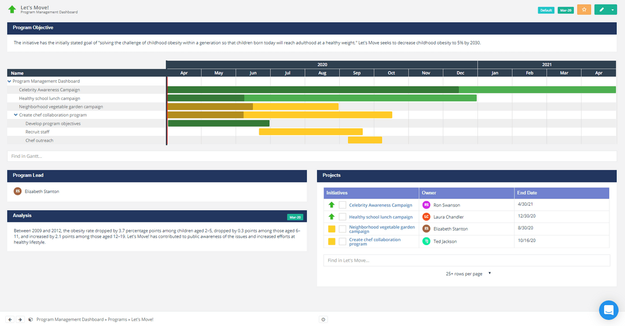This screenshot has width=625, height=326.
Task: Click the green up-arrow status icon by Let's Move!
Action: [12, 9]
